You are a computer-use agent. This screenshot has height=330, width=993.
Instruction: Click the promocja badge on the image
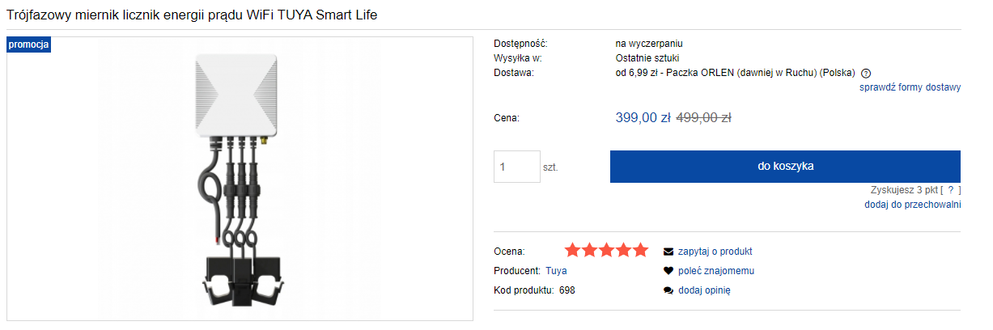point(29,44)
